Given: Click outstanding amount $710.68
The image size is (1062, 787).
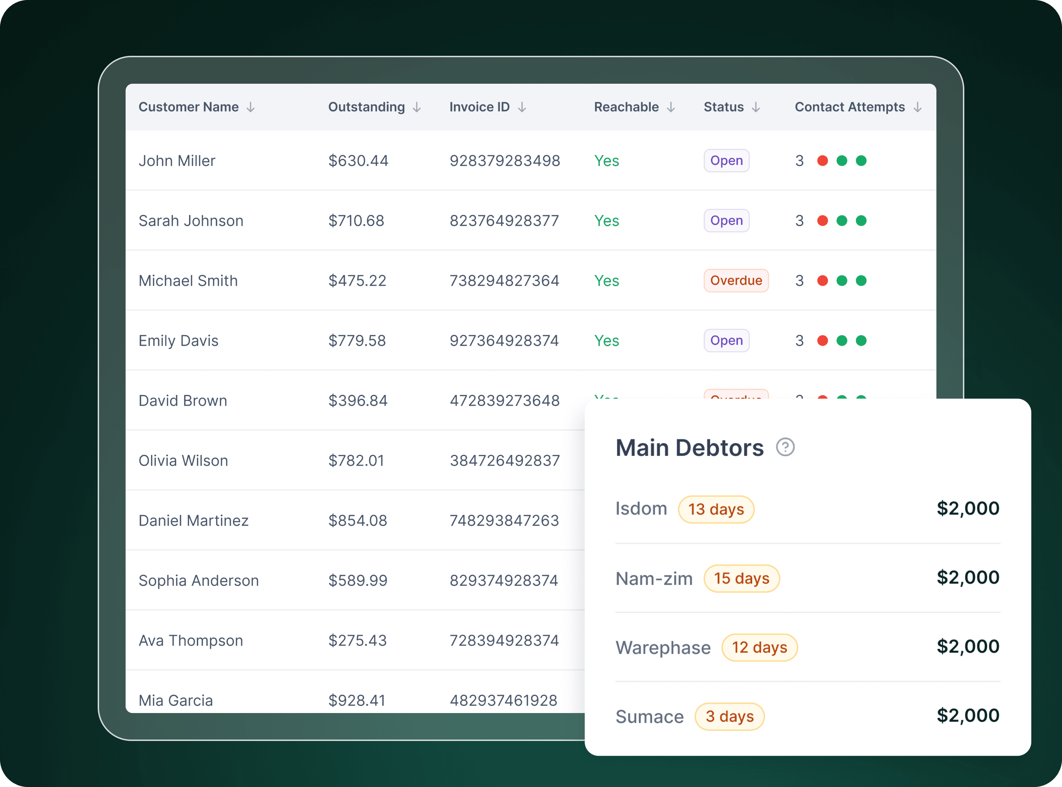Looking at the screenshot, I should point(356,221).
